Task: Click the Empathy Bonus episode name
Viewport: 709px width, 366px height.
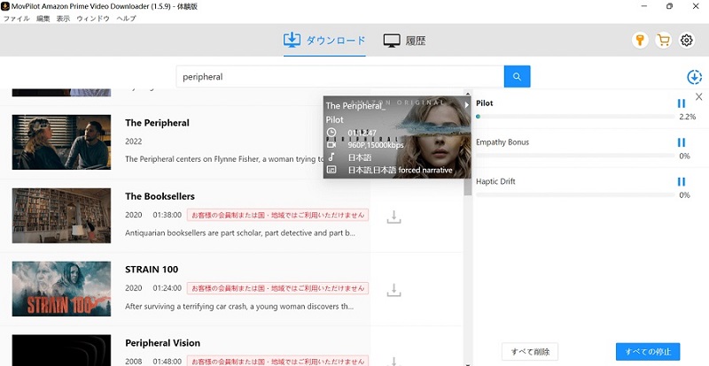Action: pos(503,142)
